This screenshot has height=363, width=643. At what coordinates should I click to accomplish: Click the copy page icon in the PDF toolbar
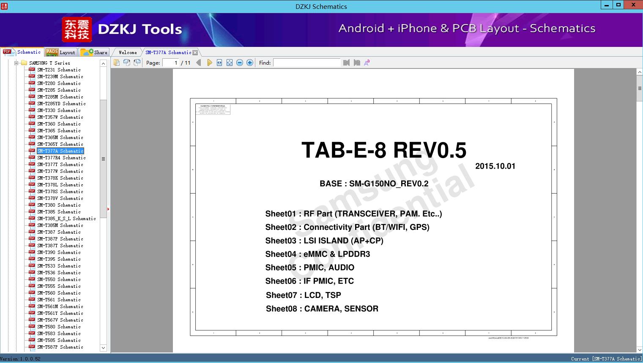[116, 63]
